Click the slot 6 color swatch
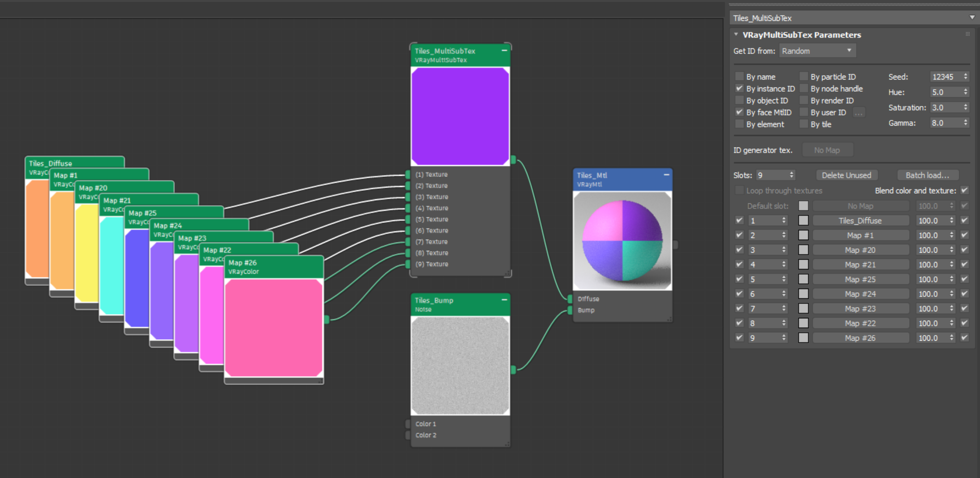Image resolution: width=980 pixels, height=478 pixels. coord(803,294)
